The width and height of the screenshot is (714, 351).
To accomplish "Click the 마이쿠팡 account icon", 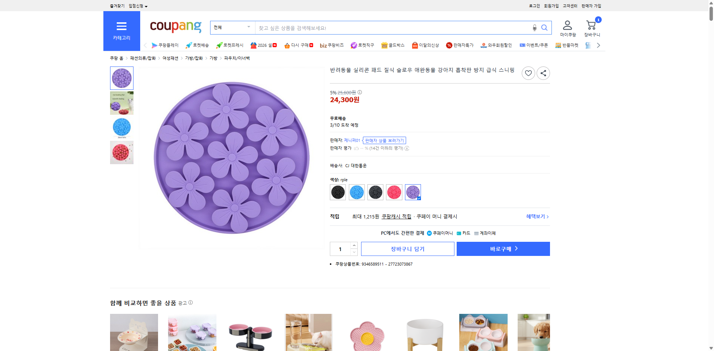I will [x=567, y=25].
